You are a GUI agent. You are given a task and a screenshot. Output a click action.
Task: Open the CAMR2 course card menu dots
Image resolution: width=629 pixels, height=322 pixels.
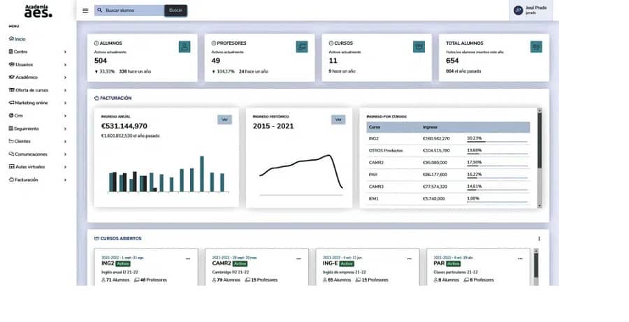click(x=298, y=259)
